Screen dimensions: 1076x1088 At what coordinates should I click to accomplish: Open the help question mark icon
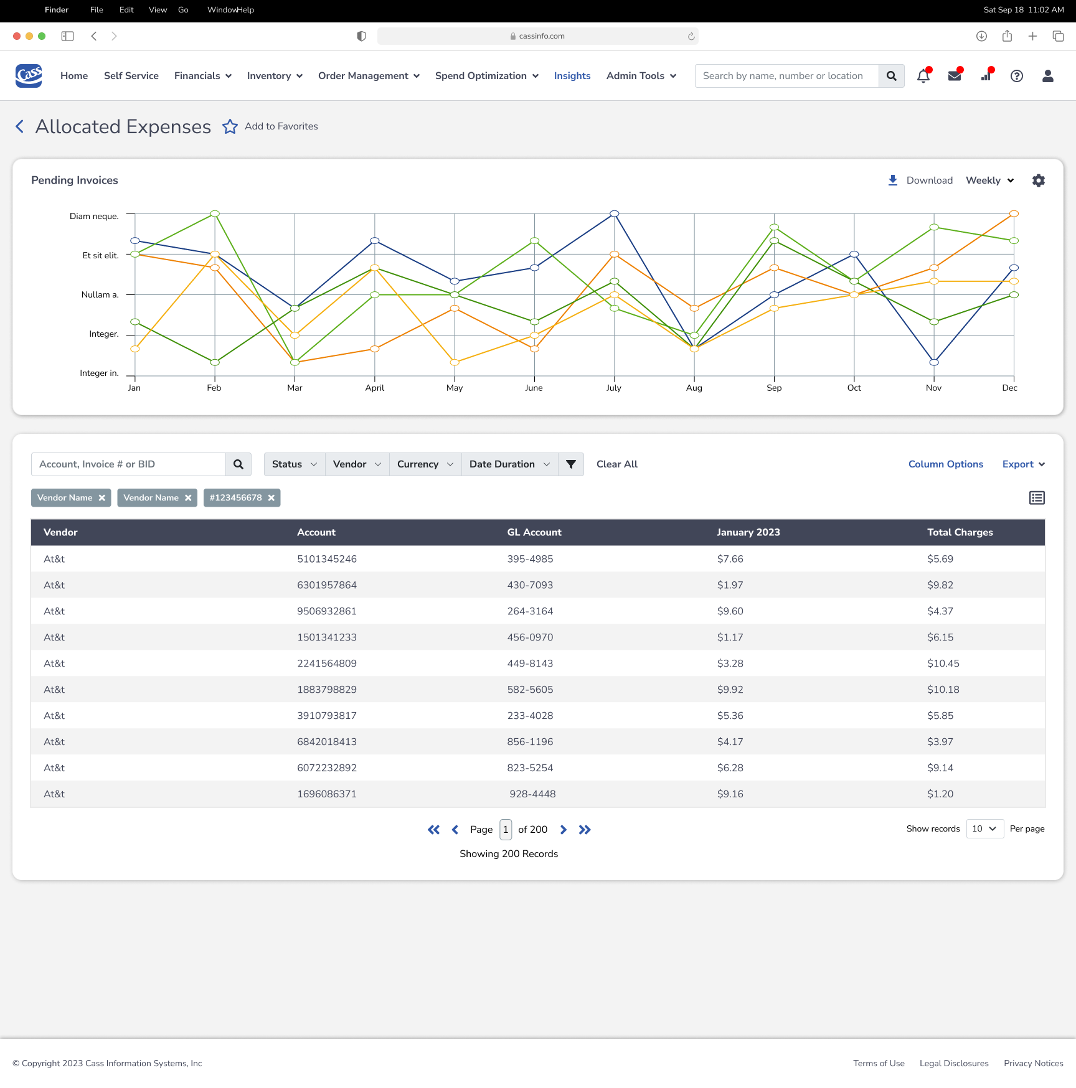[x=1016, y=76]
